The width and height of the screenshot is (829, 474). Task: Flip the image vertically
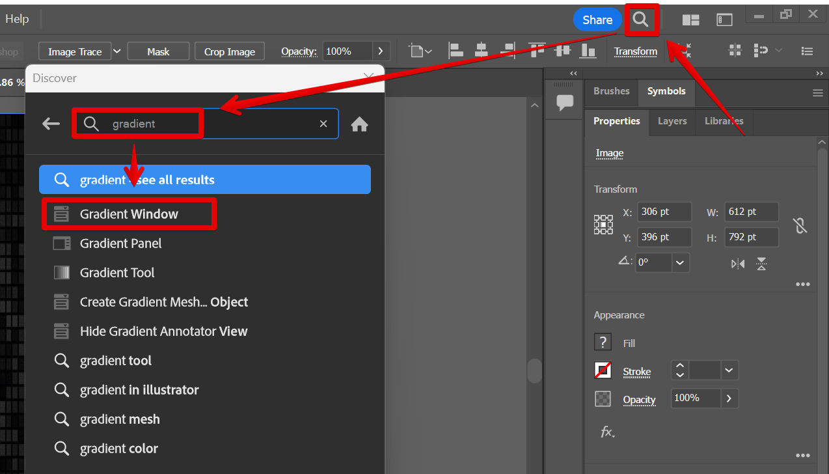pyautogui.click(x=761, y=264)
